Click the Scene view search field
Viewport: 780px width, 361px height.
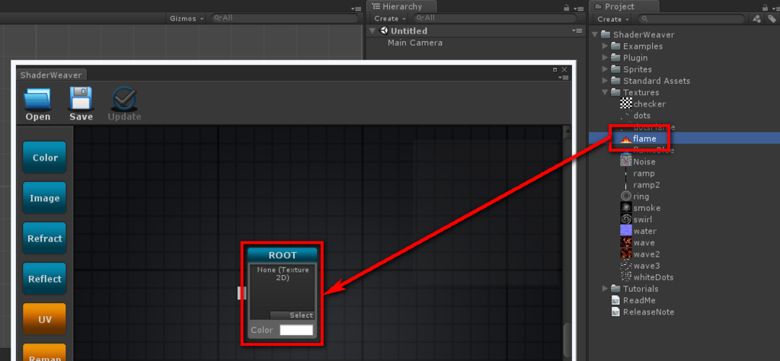[285, 18]
